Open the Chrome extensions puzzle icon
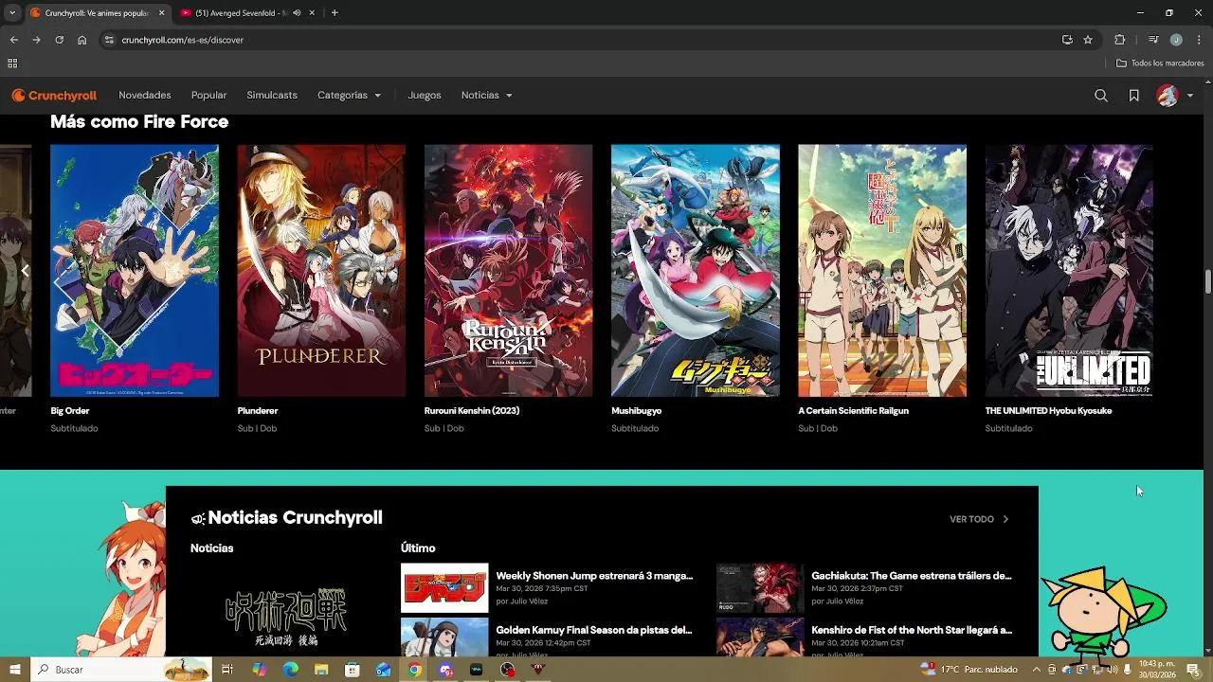This screenshot has height=682, width=1213. point(1120,40)
